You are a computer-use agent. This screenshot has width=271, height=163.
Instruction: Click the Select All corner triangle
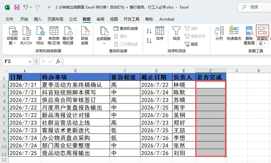pos(6,71)
